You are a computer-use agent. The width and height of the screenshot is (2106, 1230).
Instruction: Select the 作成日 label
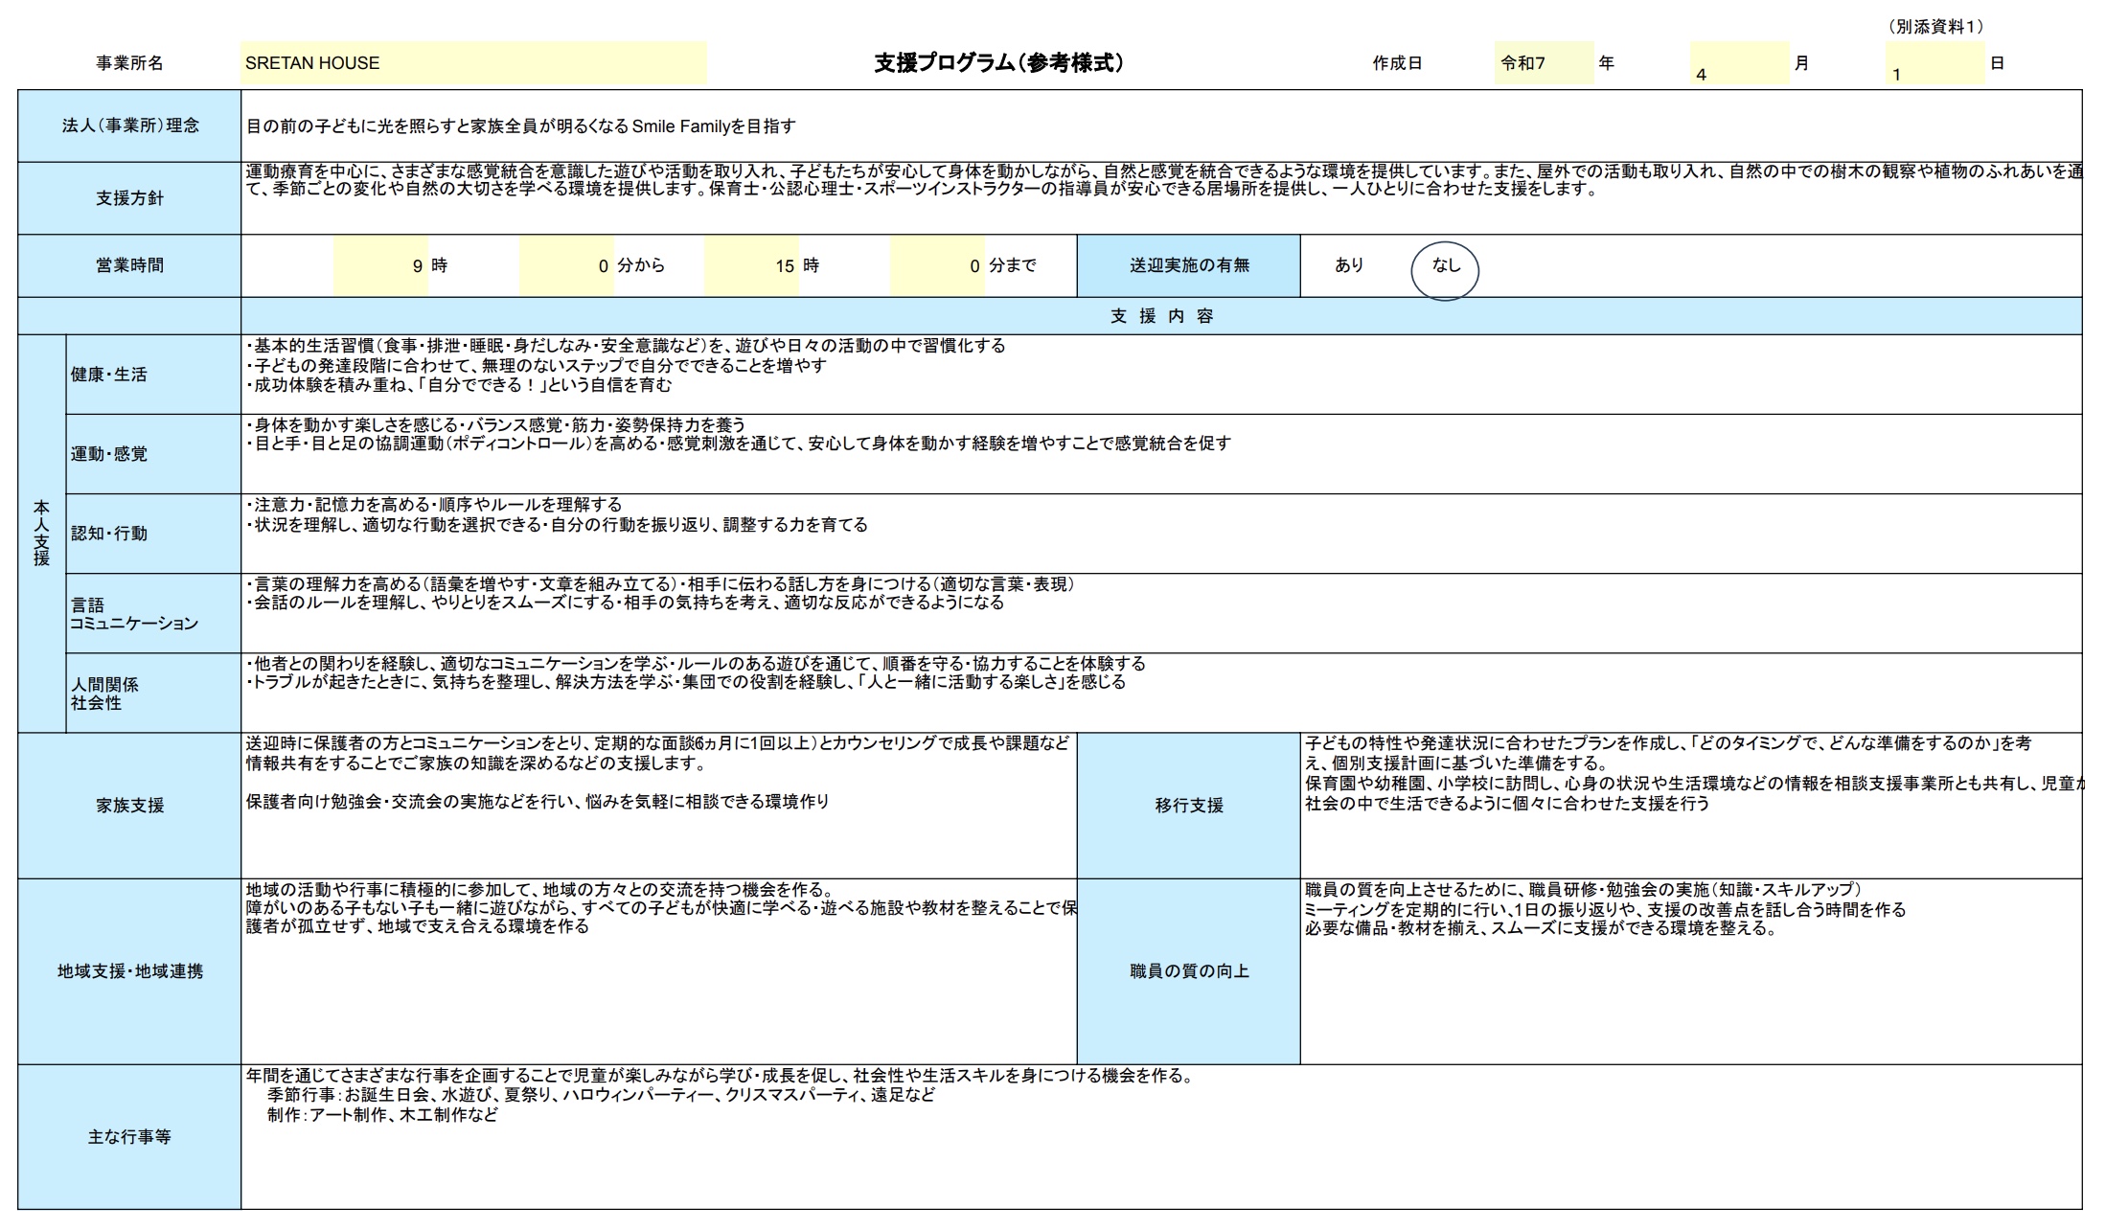pyautogui.click(x=1397, y=63)
